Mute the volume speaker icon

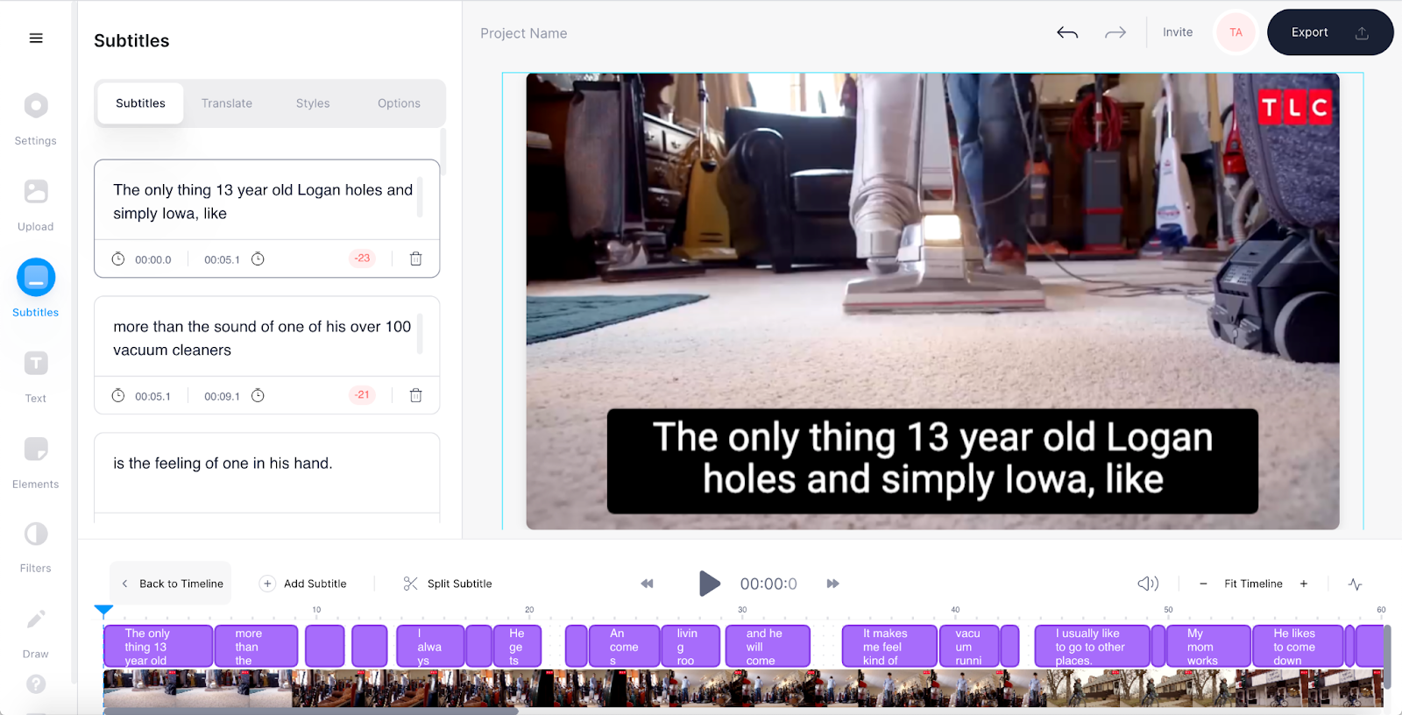coord(1148,584)
